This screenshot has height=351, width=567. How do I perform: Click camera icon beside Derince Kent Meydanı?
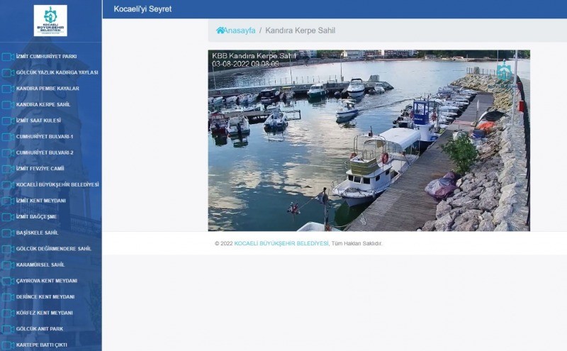click(x=8, y=297)
